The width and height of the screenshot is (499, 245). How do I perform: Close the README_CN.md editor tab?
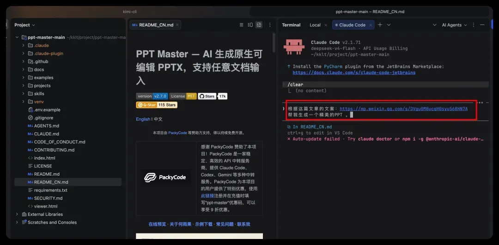[177, 25]
